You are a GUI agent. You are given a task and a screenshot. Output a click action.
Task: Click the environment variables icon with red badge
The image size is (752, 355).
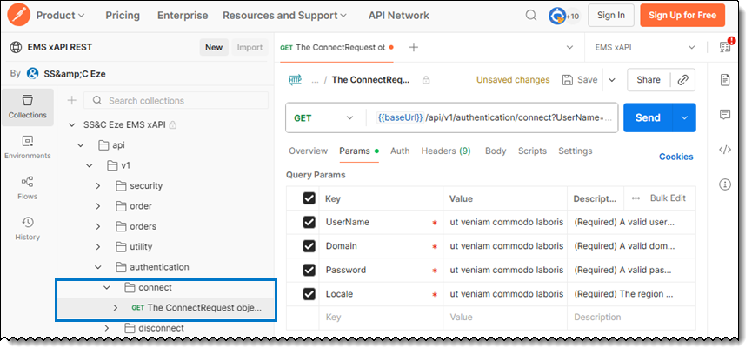725,46
